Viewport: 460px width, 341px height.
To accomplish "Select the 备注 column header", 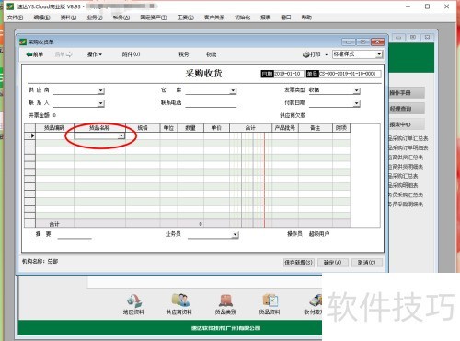I will tap(316, 128).
